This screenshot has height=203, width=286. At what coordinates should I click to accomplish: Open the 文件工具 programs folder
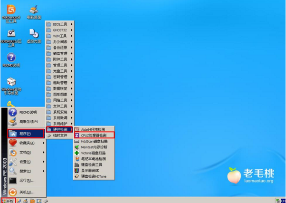tap(59, 106)
